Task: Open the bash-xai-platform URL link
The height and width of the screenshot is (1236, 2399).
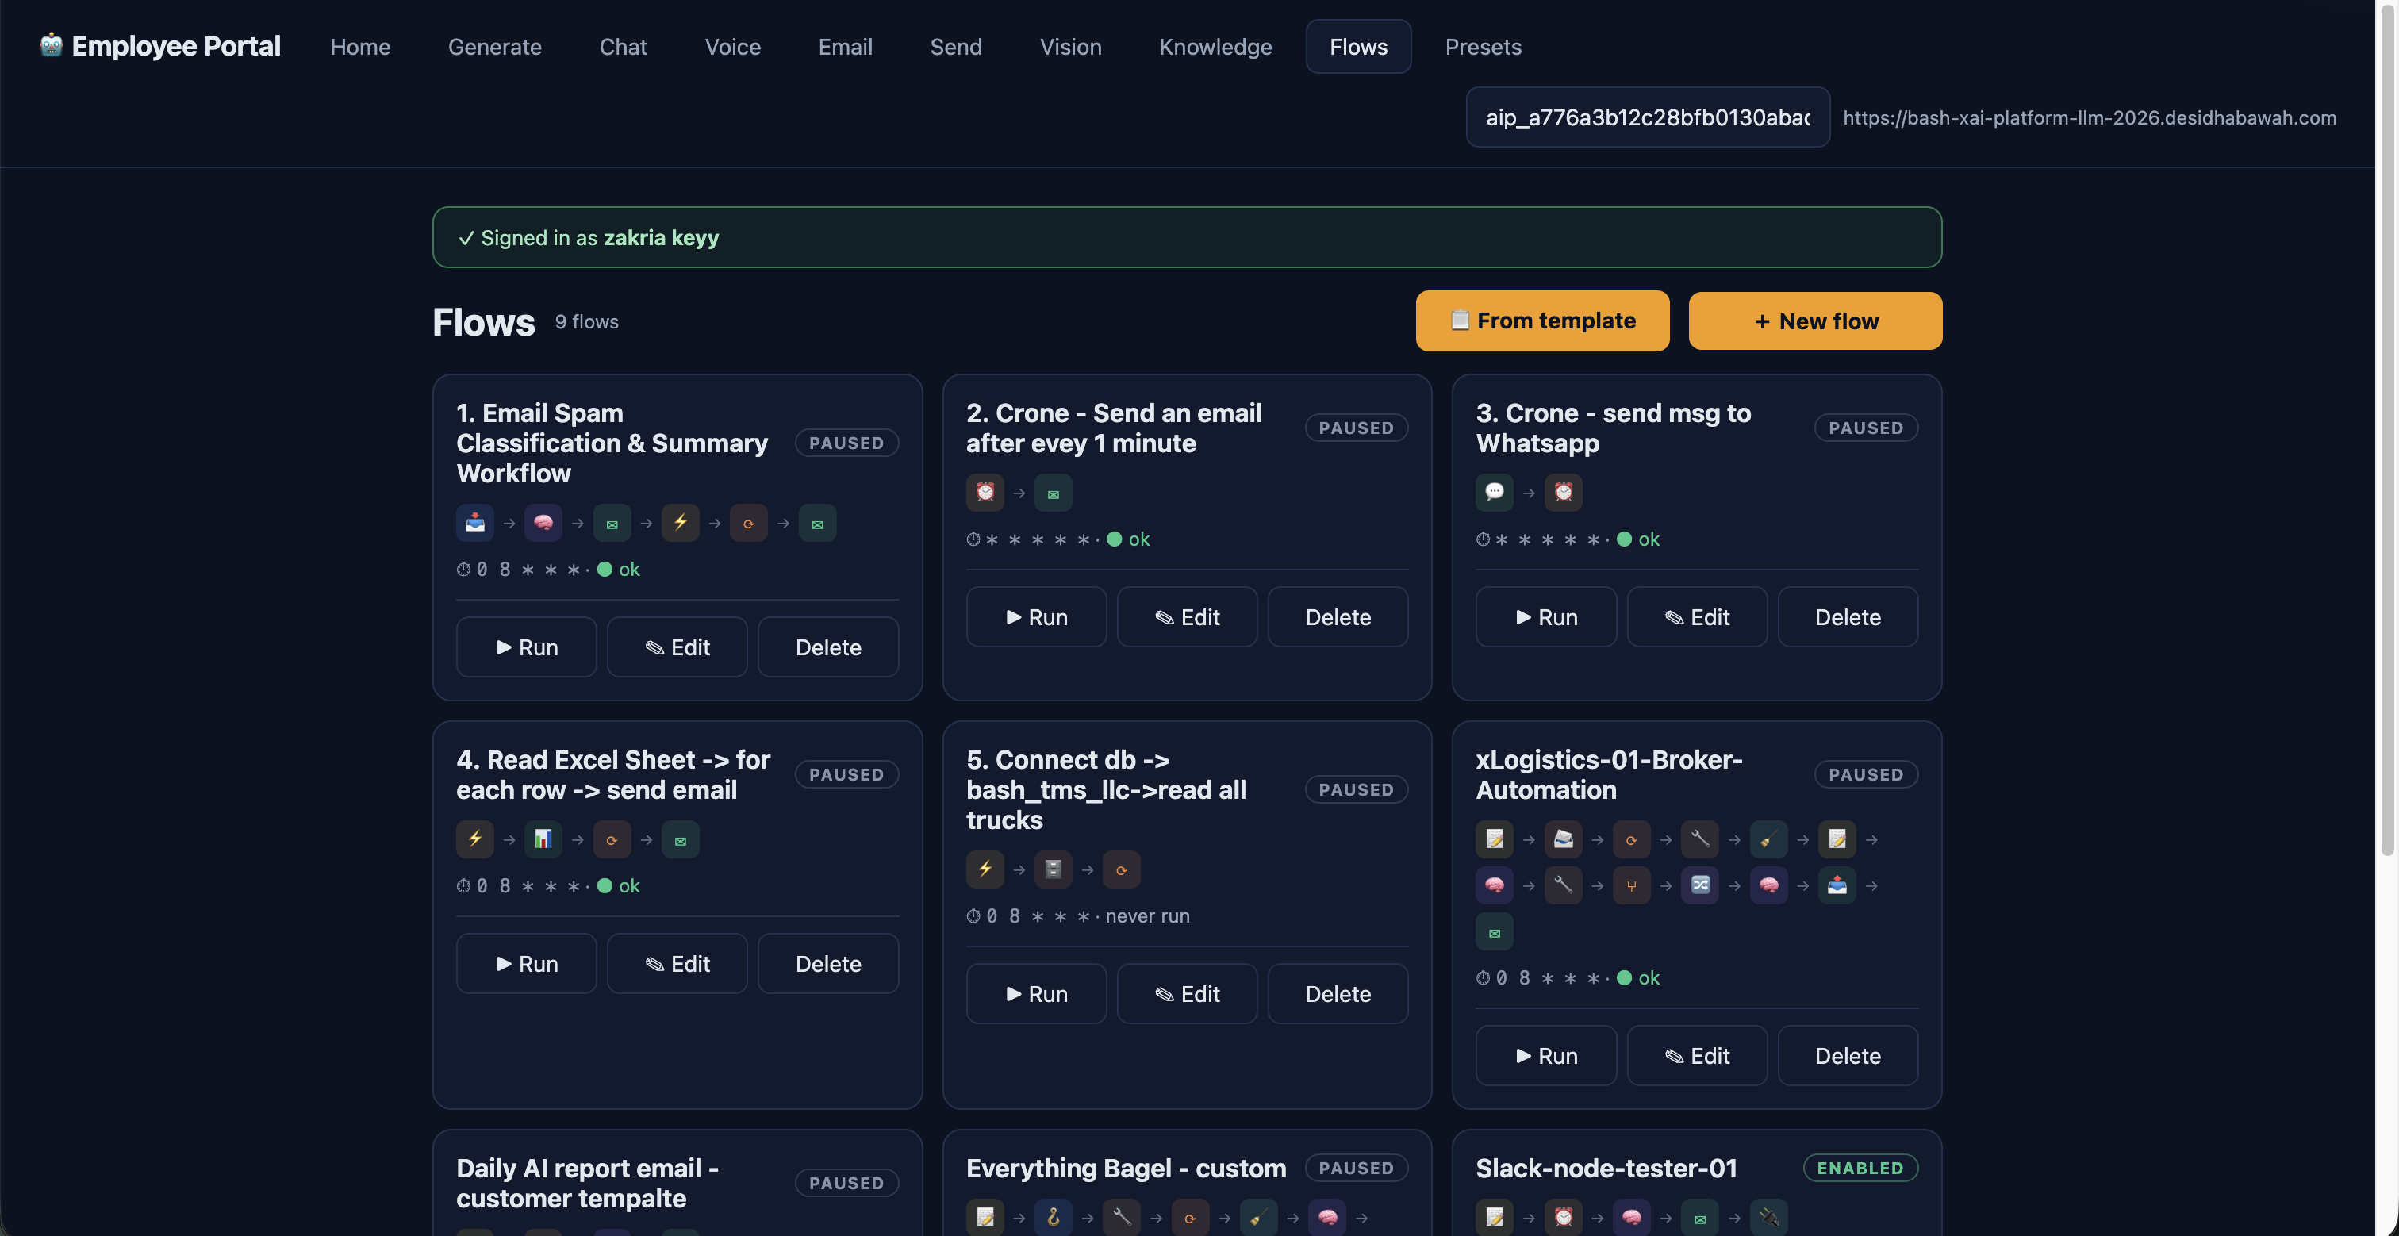Action: 2089,117
